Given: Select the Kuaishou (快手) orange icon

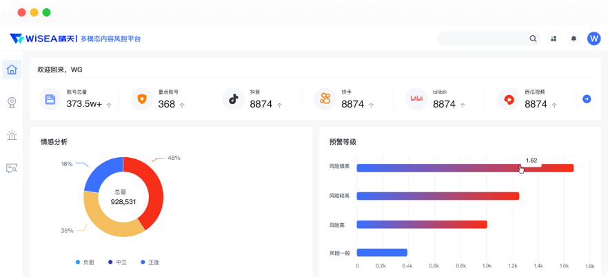Looking at the screenshot, I should [x=325, y=99].
